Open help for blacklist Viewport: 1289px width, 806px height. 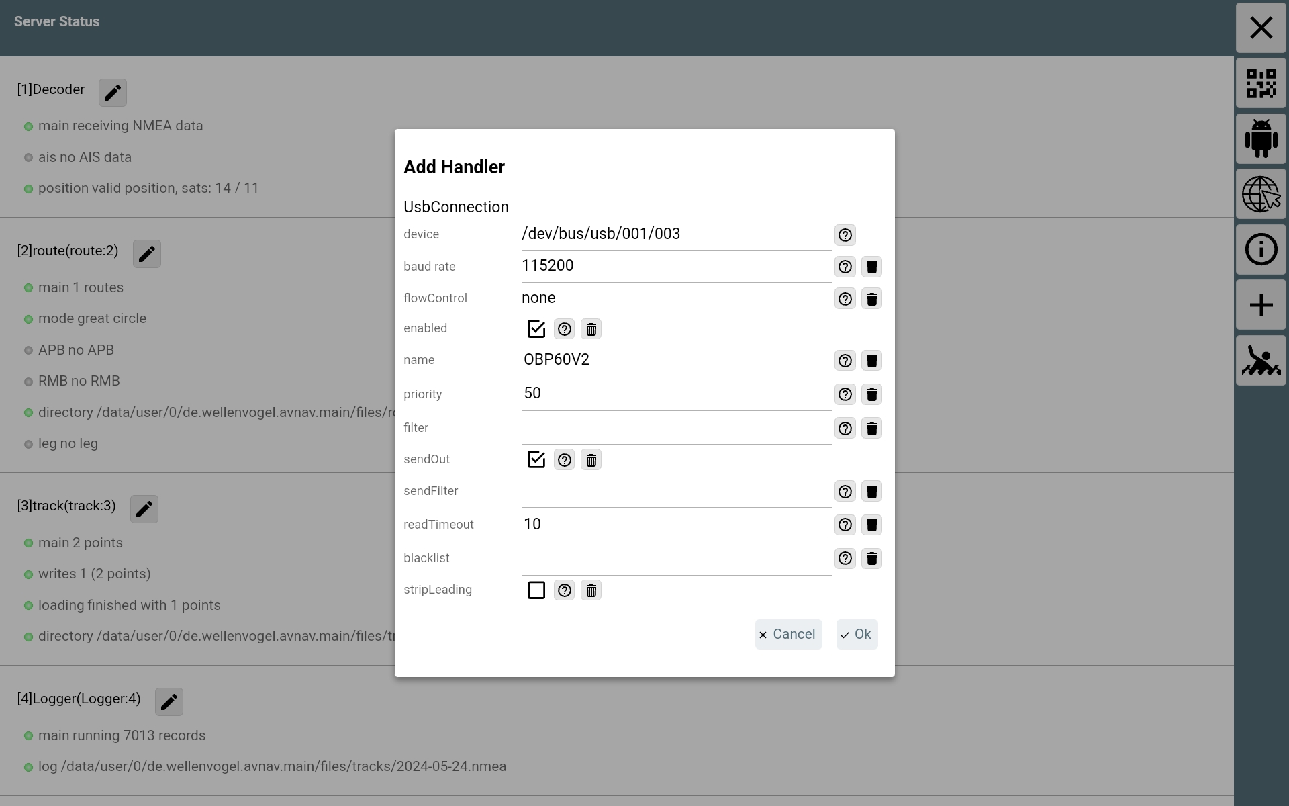pos(845,558)
